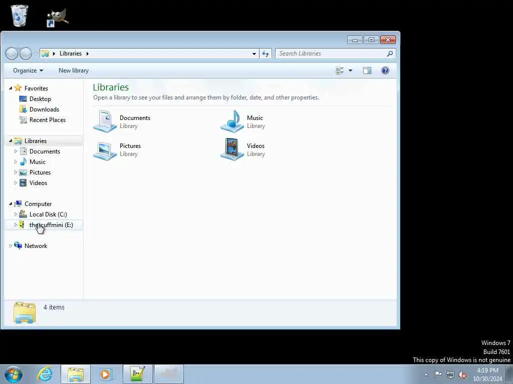
Task: Click the New library button
Action: 74,70
